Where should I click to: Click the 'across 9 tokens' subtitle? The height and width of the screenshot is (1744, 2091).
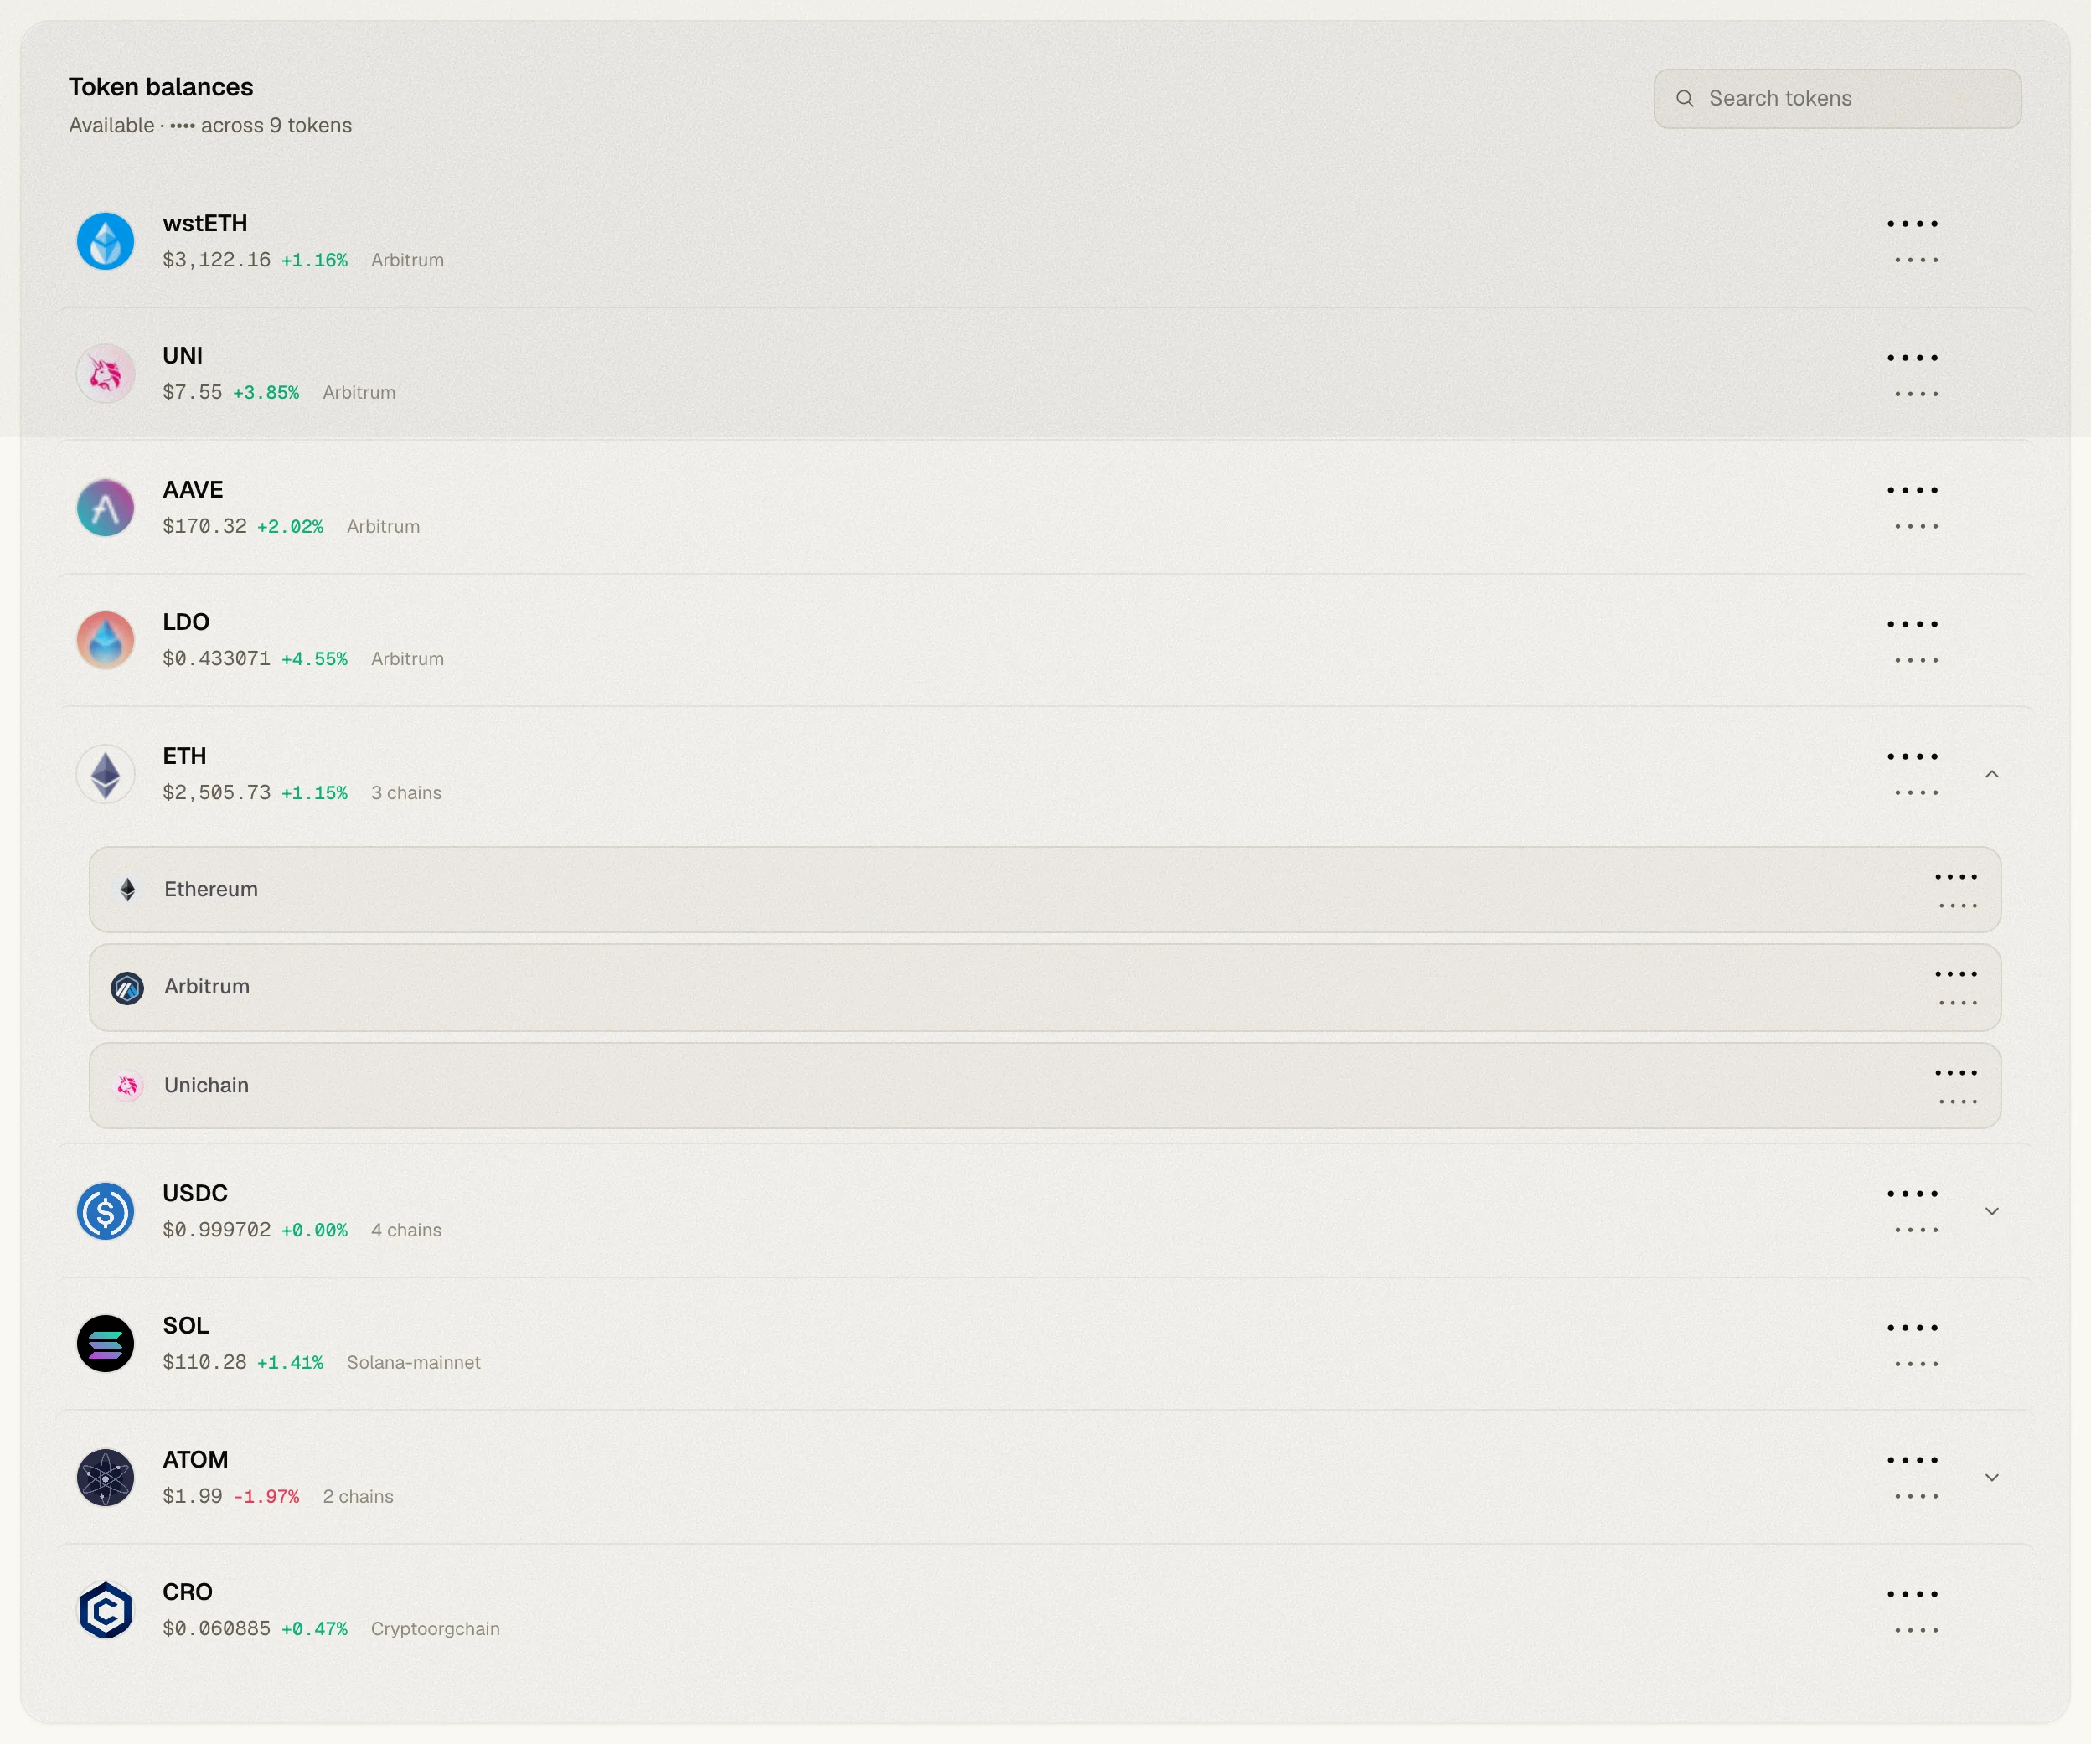pyautogui.click(x=276, y=126)
